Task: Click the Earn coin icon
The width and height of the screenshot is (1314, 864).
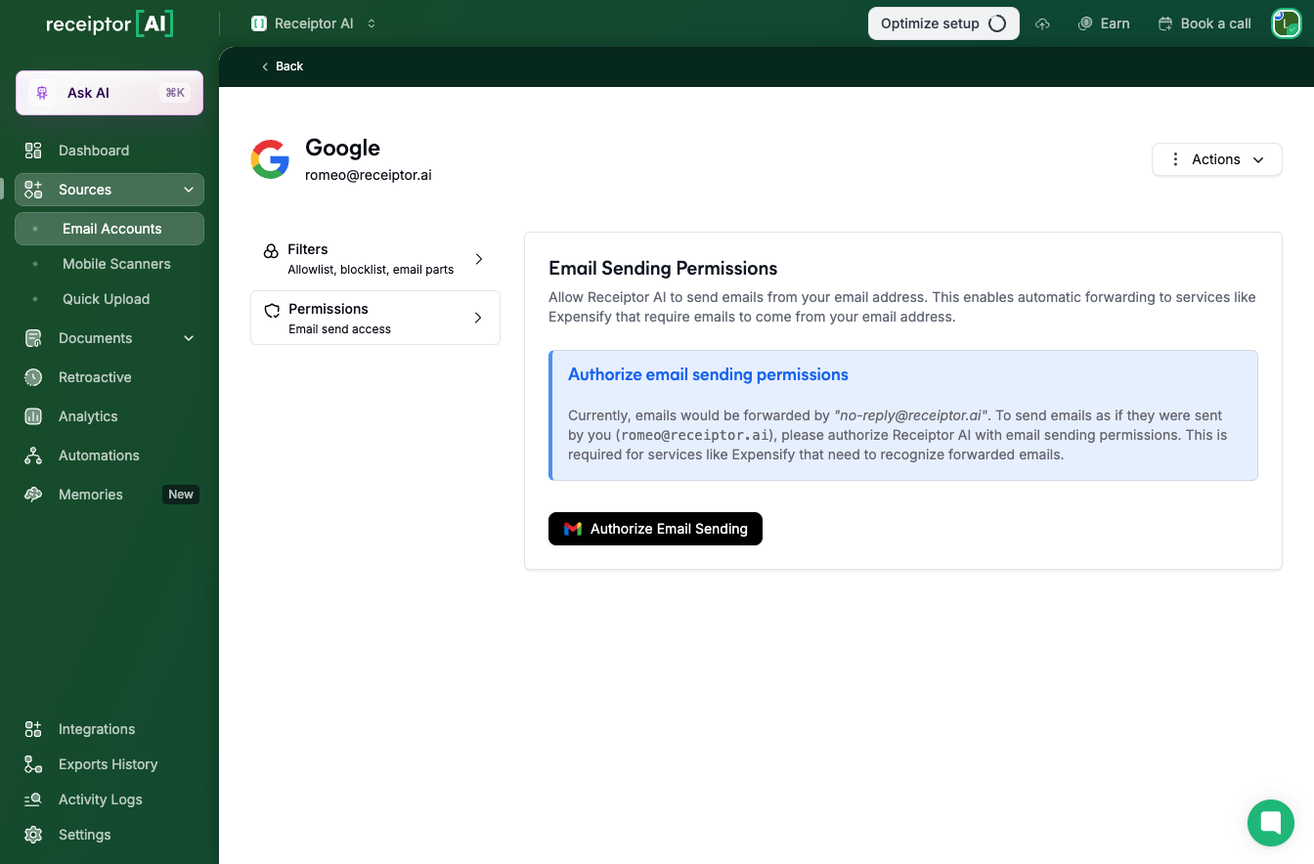Action: [1085, 23]
